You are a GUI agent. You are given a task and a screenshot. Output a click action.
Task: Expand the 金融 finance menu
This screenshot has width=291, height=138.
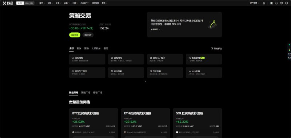coord(67,3)
